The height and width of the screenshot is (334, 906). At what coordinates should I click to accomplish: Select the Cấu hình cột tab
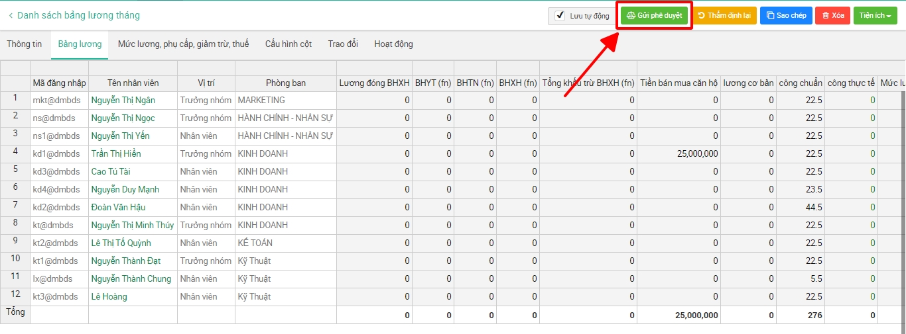(x=289, y=44)
